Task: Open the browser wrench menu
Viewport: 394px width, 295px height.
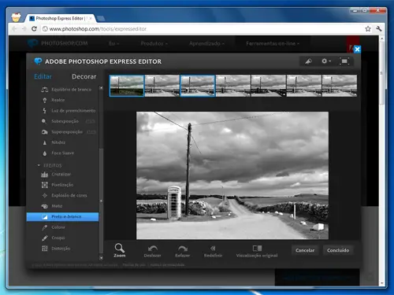Action: [379, 29]
